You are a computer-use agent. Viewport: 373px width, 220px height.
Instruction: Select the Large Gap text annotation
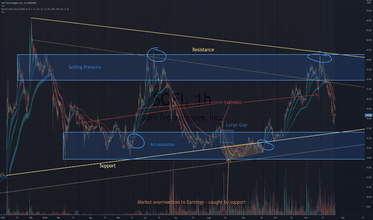pos(237,125)
